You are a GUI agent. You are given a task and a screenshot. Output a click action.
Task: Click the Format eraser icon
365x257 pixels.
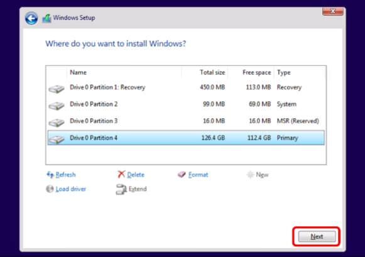point(182,174)
